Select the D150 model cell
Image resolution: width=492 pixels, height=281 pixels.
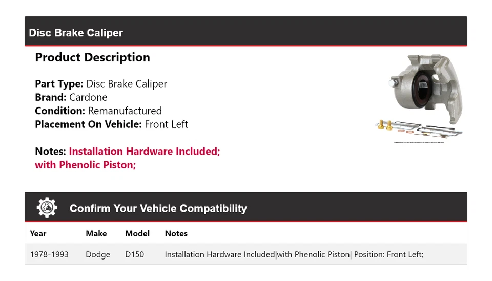click(134, 254)
